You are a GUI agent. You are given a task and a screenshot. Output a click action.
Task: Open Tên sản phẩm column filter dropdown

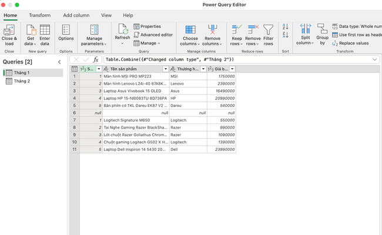click(x=166, y=69)
